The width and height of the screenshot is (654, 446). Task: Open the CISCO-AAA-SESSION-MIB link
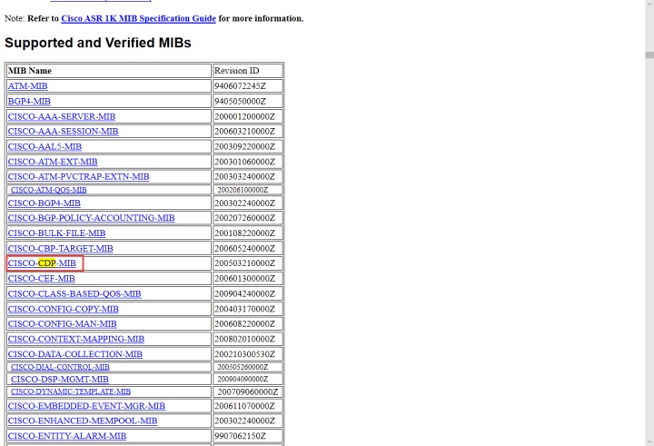(x=63, y=132)
